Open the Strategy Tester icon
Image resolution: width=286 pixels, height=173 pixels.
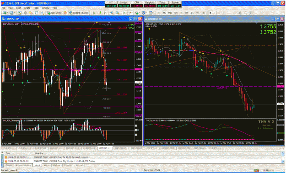(42, 13)
